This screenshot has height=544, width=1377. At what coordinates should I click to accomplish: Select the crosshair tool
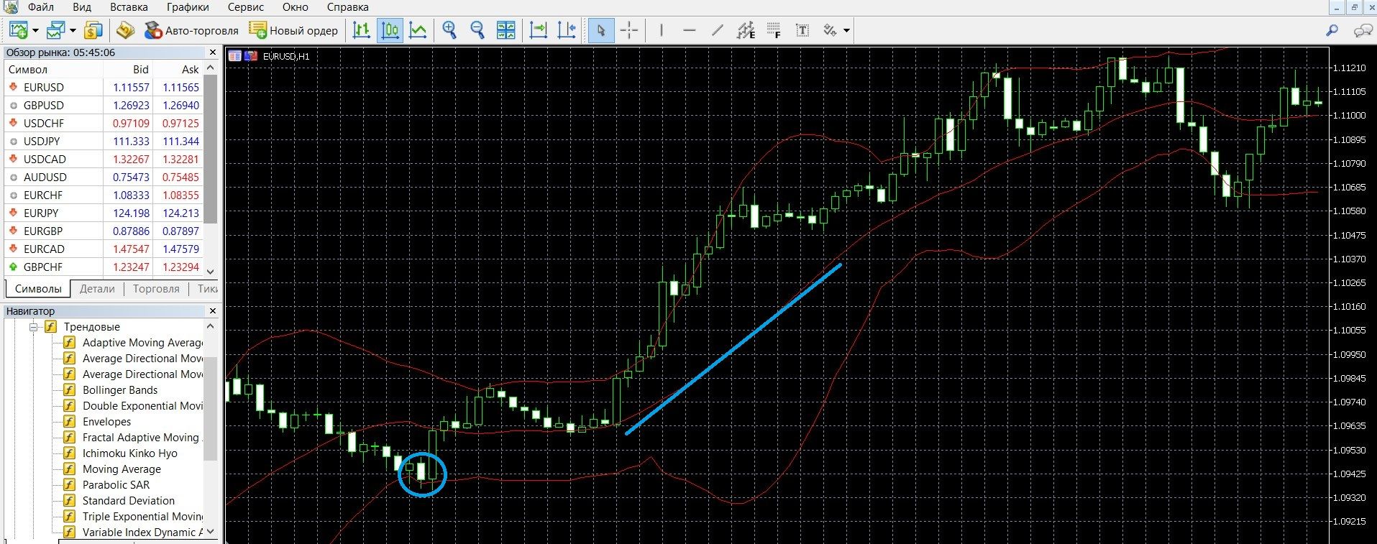click(x=629, y=30)
